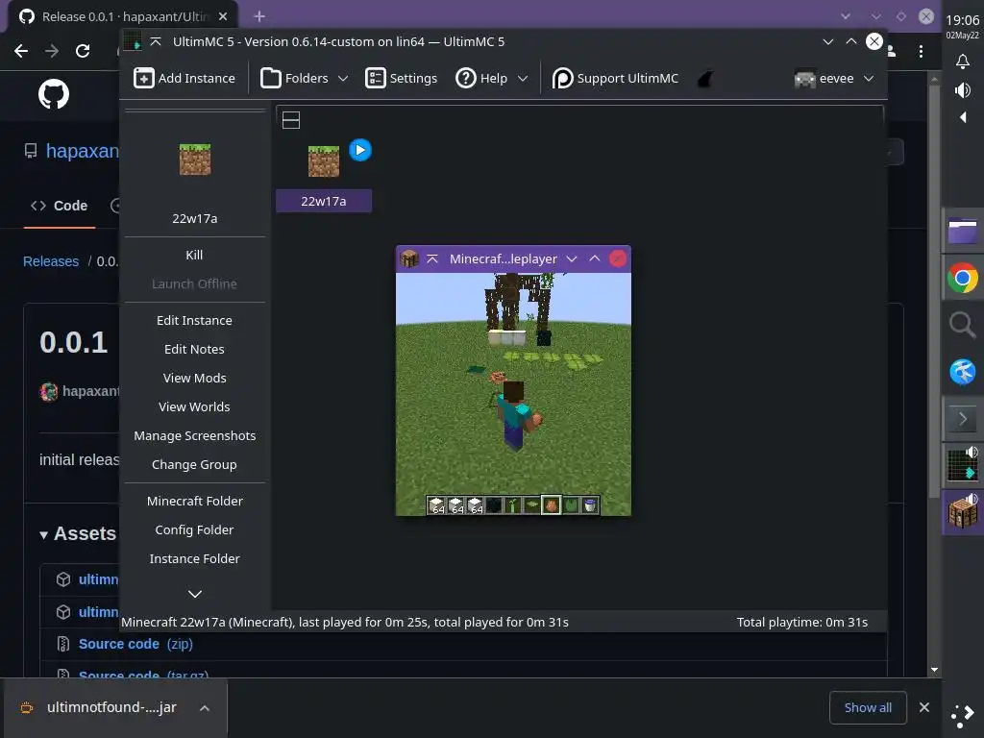Image resolution: width=984 pixels, height=738 pixels.
Task: Toggle keep-above on the Minecraft window
Action: [x=432, y=258]
